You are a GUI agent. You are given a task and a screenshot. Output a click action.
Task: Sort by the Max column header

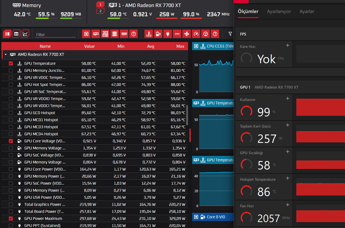tap(180, 46)
